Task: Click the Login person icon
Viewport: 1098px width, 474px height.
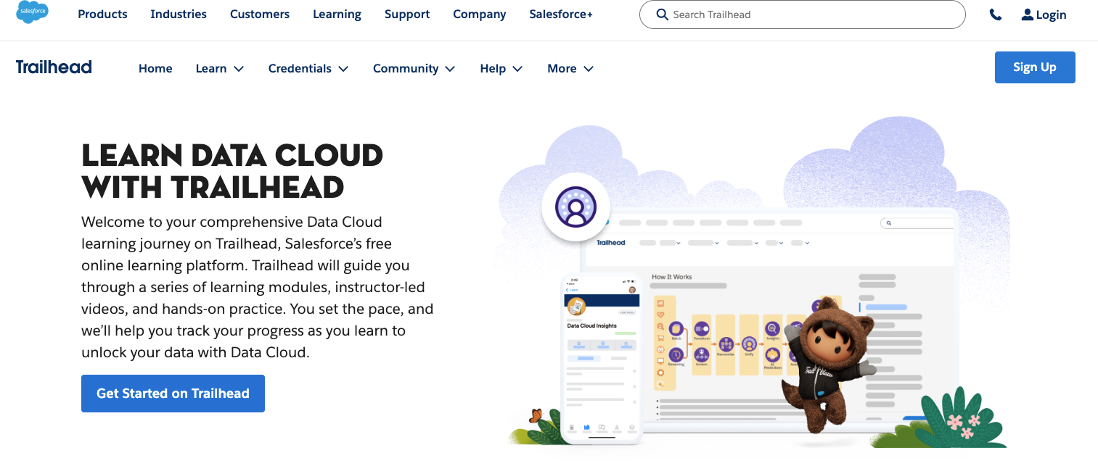Action: pos(1027,14)
